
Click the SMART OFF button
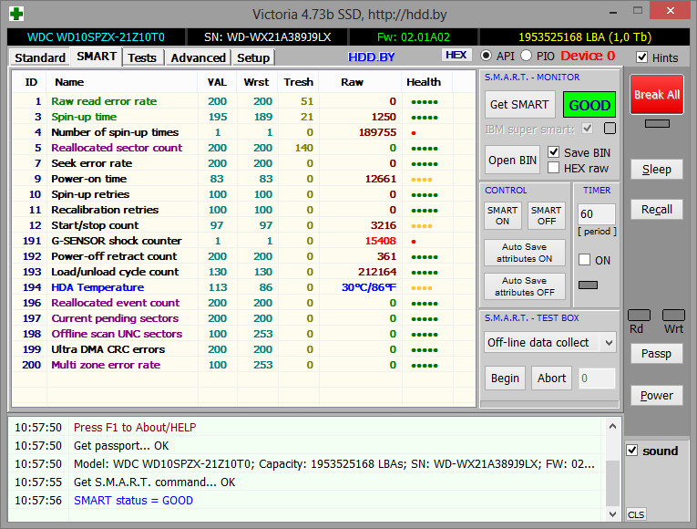[547, 216]
